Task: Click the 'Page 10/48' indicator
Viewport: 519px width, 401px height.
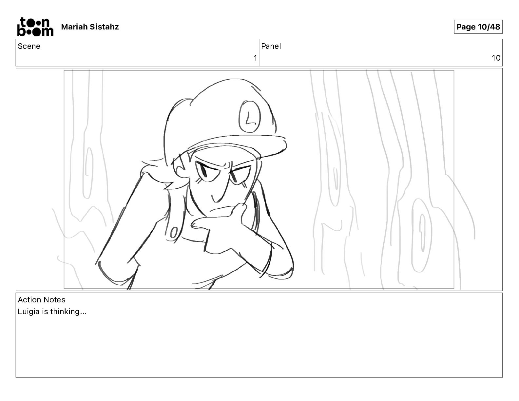Action: pos(478,27)
